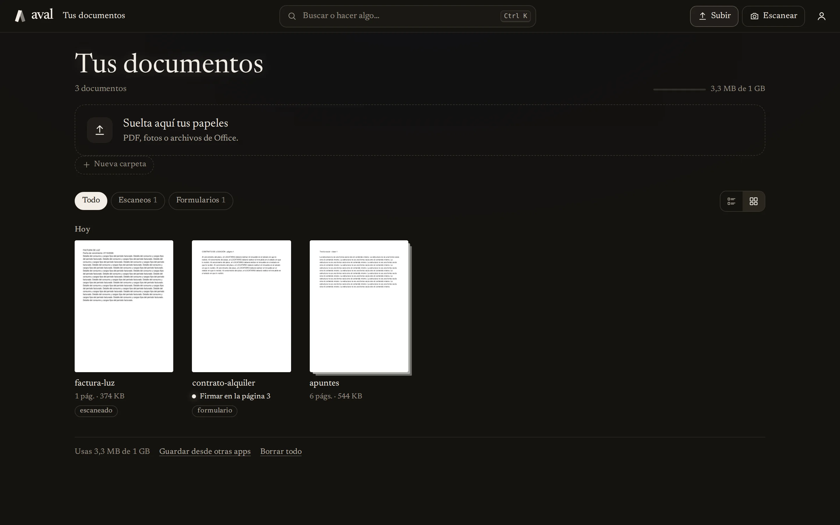Click the contrato-alquiler file name
The height and width of the screenshot is (525, 840).
223,383
